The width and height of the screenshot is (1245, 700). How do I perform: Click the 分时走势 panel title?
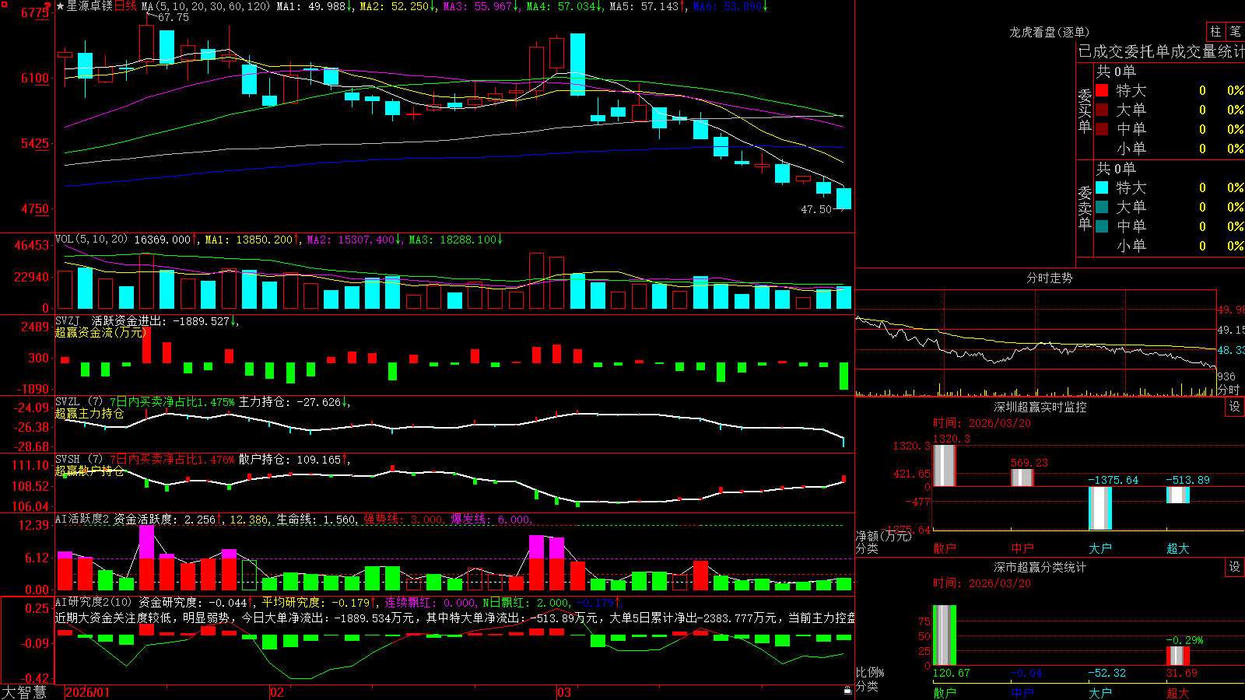pos(1049,278)
